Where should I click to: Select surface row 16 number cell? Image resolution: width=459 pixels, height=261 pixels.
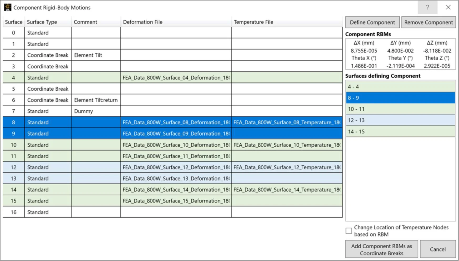coord(14,212)
